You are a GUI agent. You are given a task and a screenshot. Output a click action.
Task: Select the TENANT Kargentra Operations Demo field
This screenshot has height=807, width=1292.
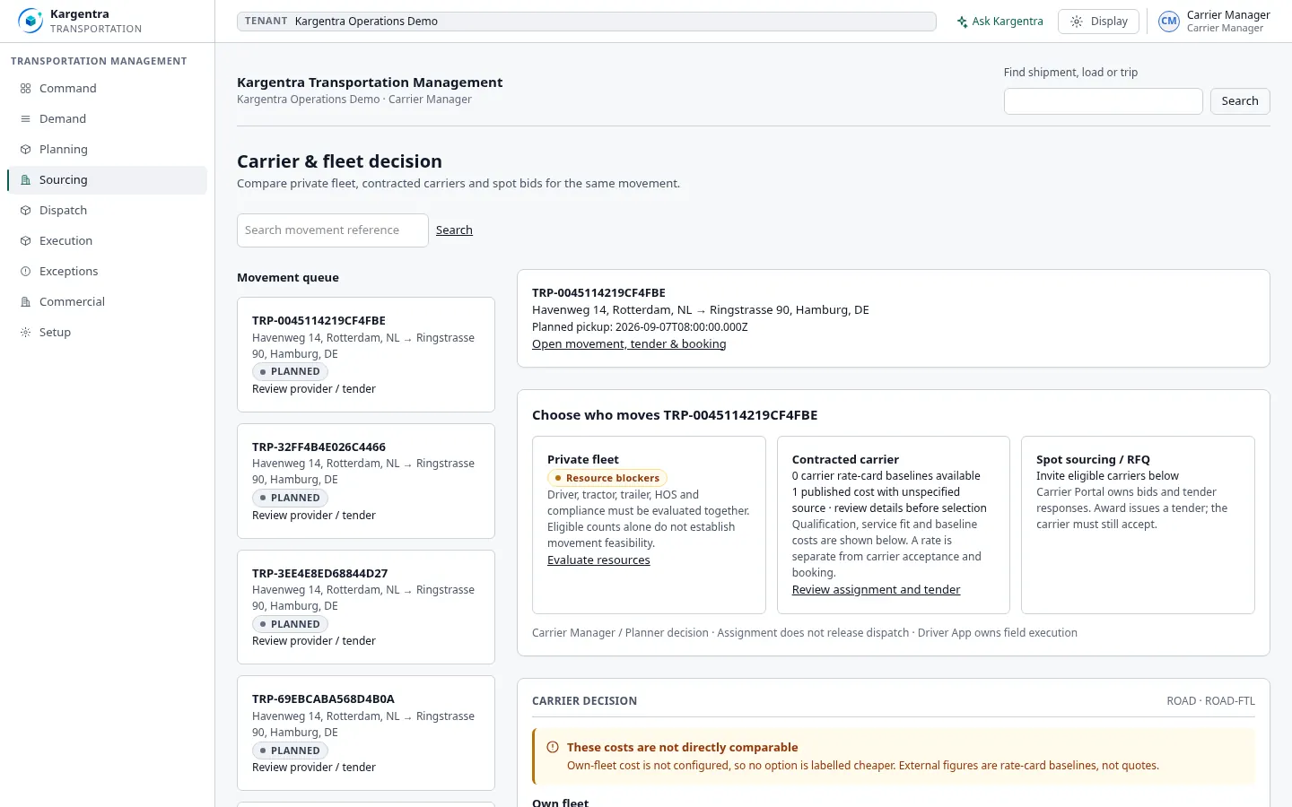coord(587,22)
